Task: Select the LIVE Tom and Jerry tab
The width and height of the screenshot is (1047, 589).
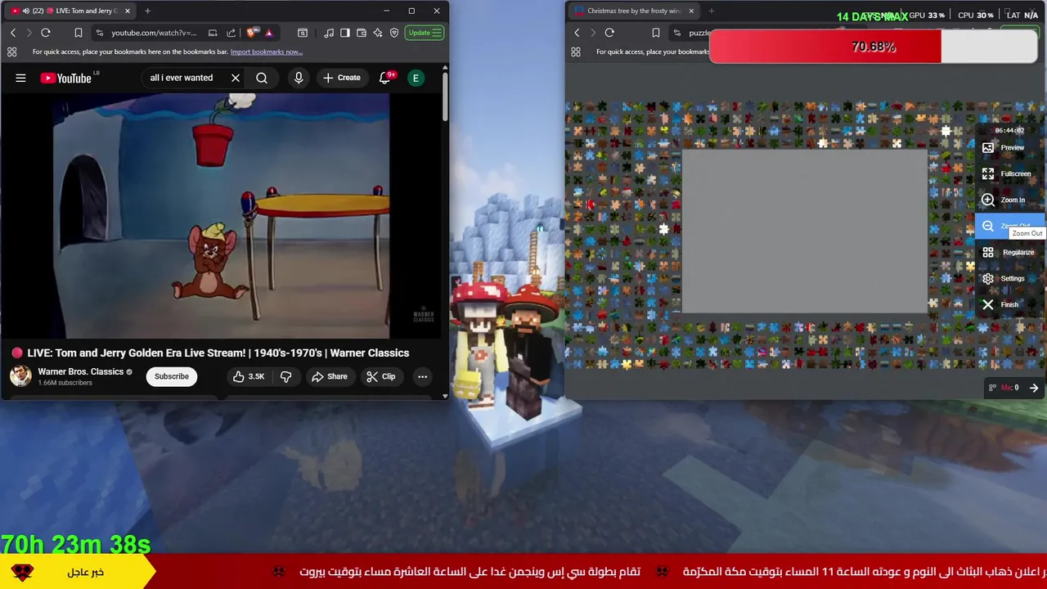Action: point(70,11)
